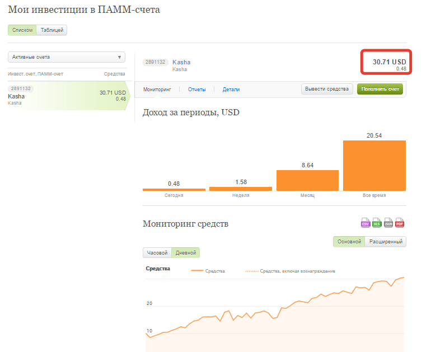
Task: Click the Доход за периоды, USD heading
Action: tap(191, 112)
